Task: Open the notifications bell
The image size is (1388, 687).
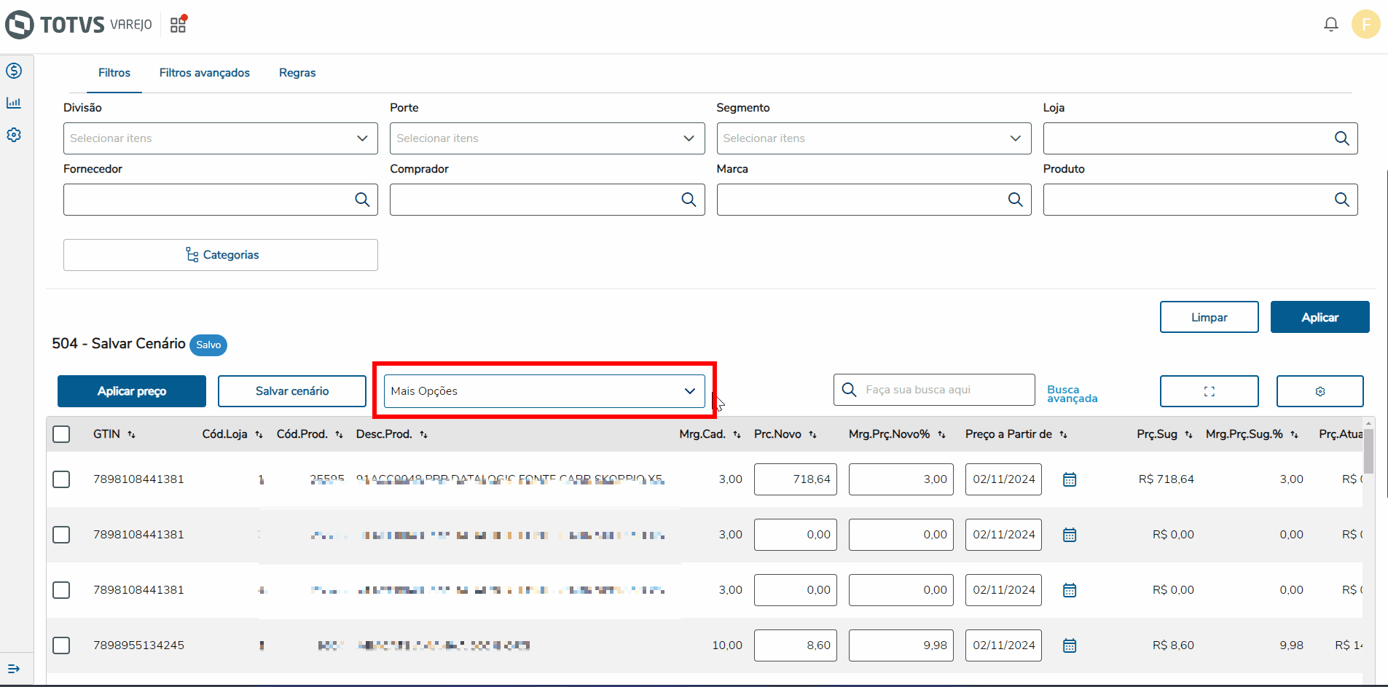Action: pos(1330,25)
